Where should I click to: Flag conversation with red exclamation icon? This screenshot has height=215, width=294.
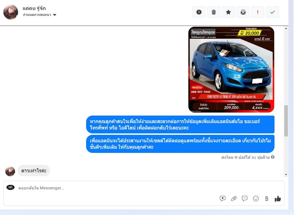[x=258, y=12]
